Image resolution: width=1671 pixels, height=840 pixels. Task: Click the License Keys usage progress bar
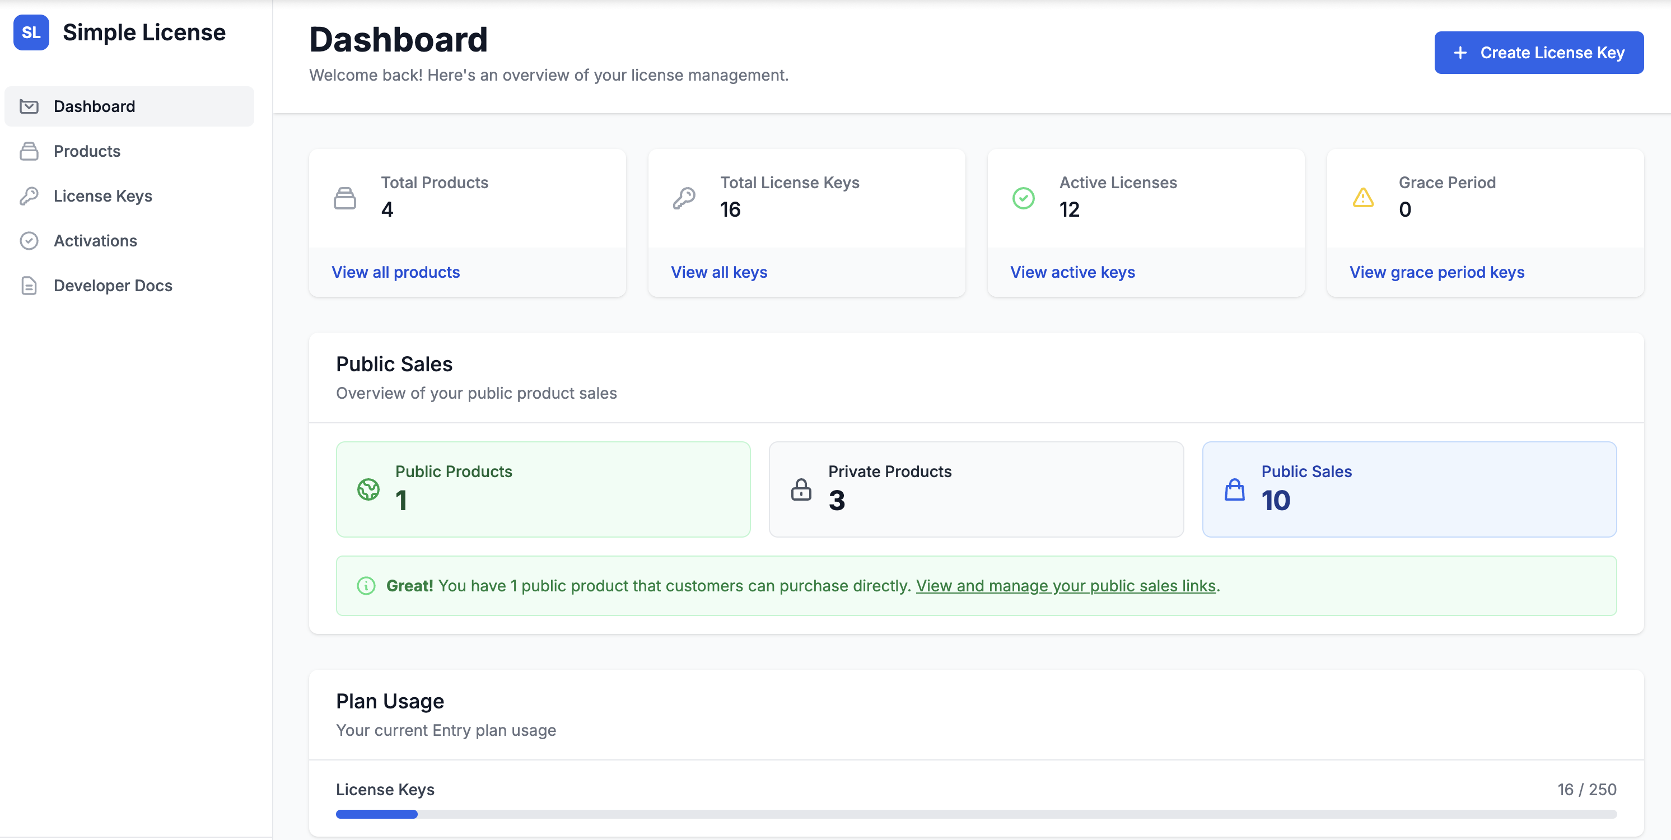click(973, 814)
